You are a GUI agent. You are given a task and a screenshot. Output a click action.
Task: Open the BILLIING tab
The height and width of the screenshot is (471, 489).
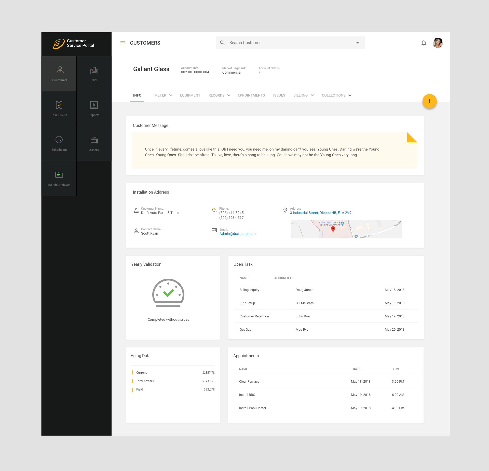click(301, 95)
